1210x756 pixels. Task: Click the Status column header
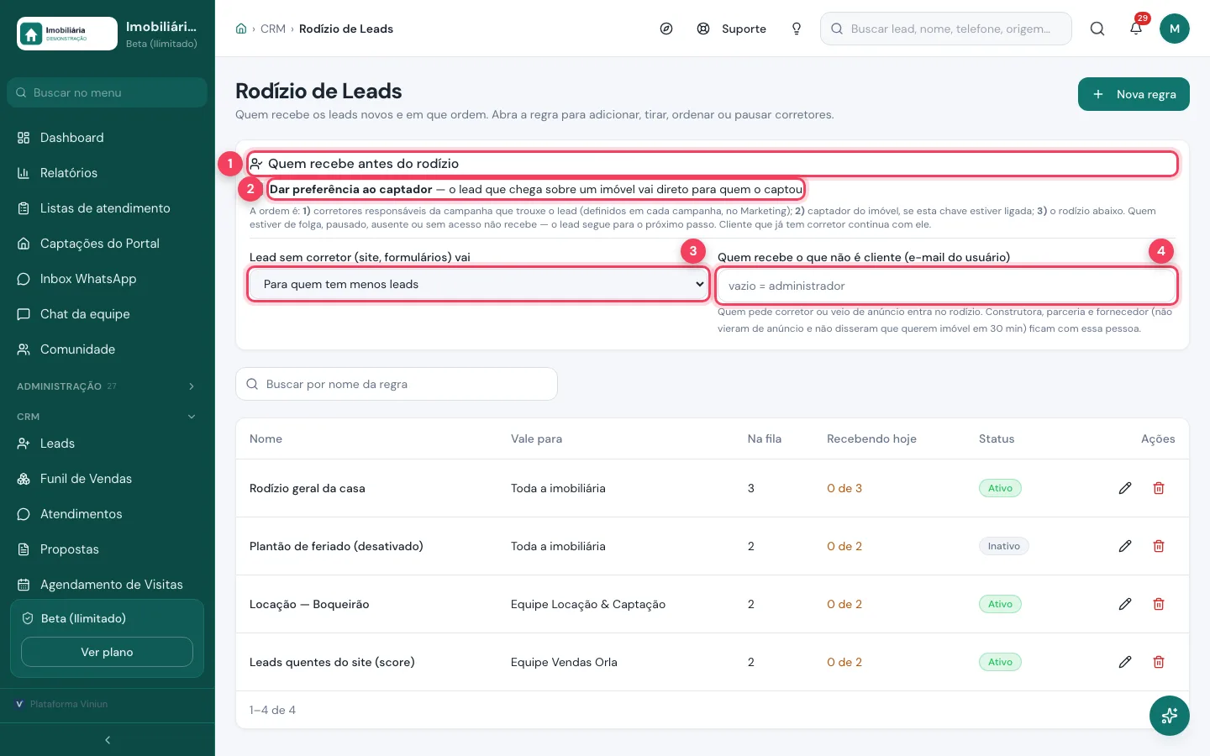pos(997,438)
